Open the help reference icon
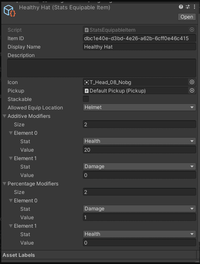 [x=181, y=7]
